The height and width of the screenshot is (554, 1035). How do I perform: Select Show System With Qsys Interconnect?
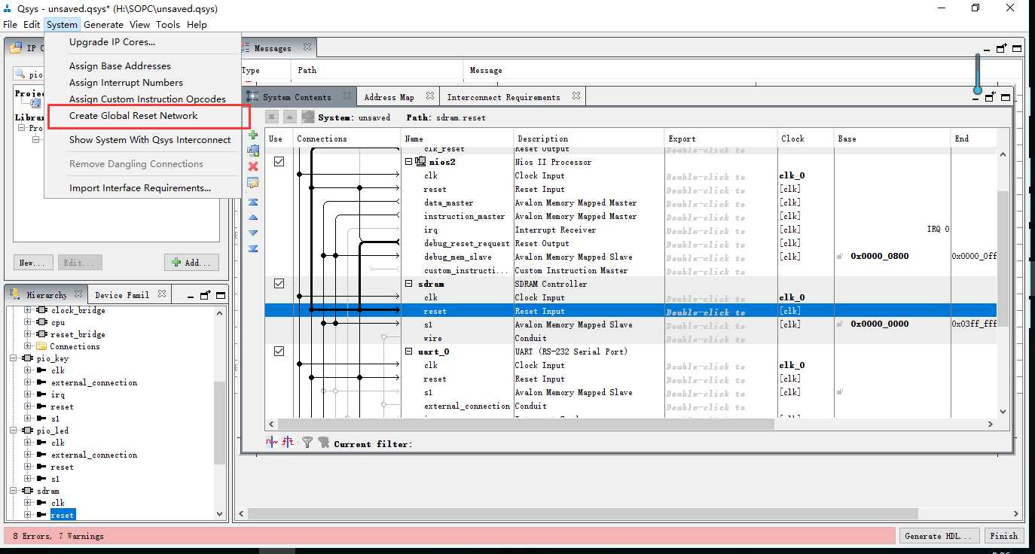click(x=150, y=140)
